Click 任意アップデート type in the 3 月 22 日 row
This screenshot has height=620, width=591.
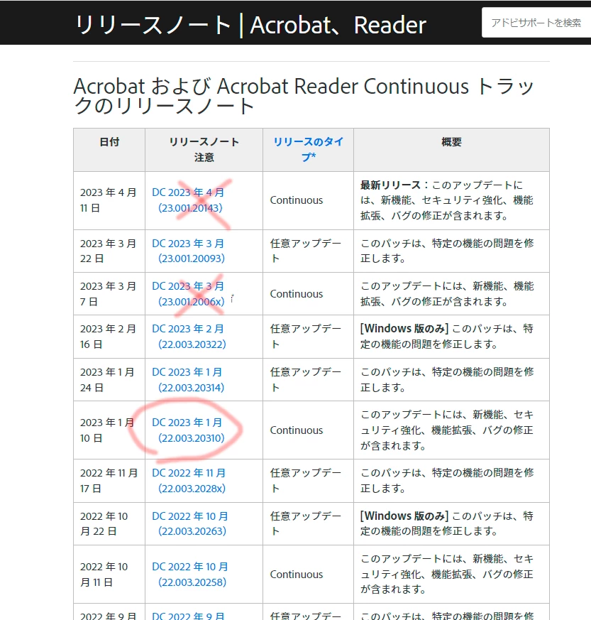point(305,251)
